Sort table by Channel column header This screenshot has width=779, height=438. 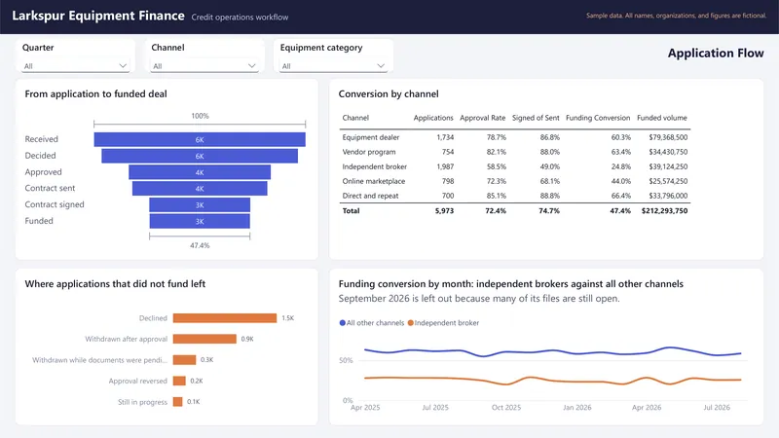click(355, 118)
